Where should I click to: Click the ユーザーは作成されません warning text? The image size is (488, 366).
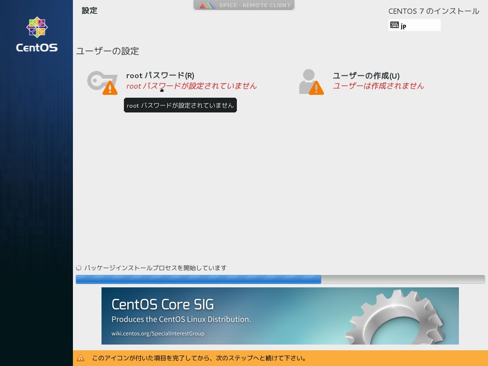[378, 86]
